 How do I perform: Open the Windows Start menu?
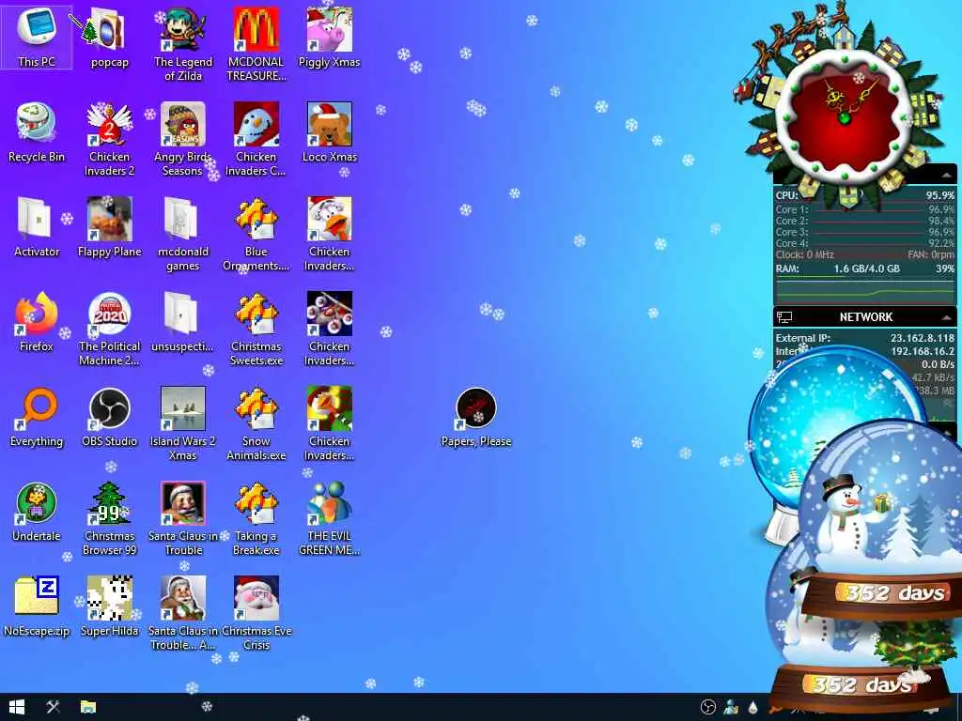pyautogui.click(x=17, y=707)
